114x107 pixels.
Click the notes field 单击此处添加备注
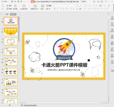pyautogui.click(x=30, y=105)
